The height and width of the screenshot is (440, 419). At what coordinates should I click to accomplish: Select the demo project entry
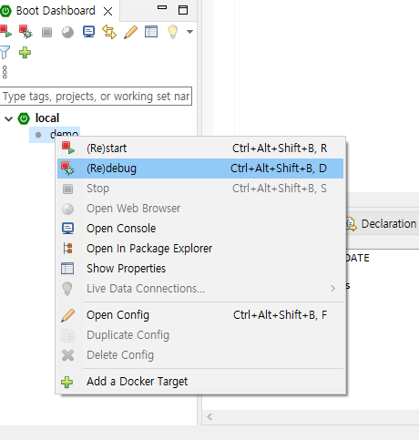click(64, 134)
